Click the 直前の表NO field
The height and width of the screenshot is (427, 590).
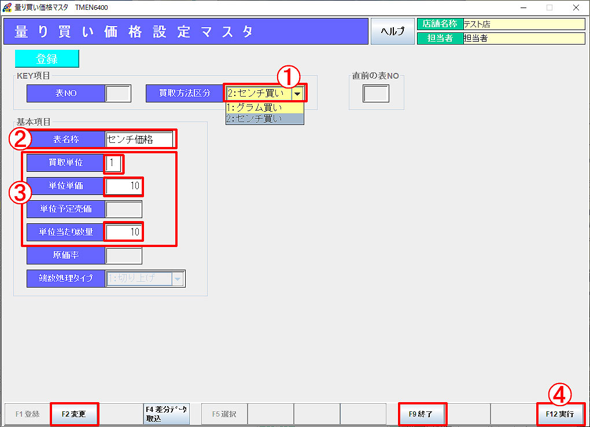pos(376,93)
